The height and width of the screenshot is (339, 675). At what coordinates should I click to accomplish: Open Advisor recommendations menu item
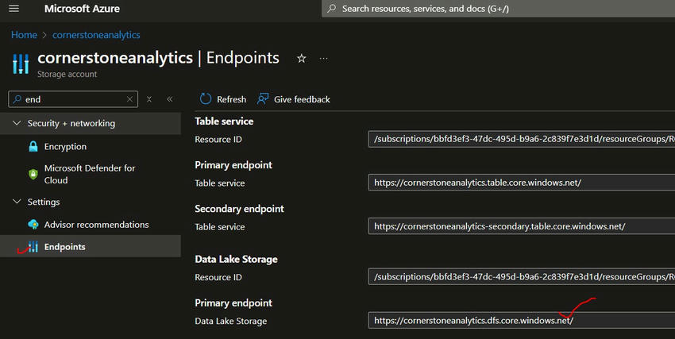click(96, 225)
